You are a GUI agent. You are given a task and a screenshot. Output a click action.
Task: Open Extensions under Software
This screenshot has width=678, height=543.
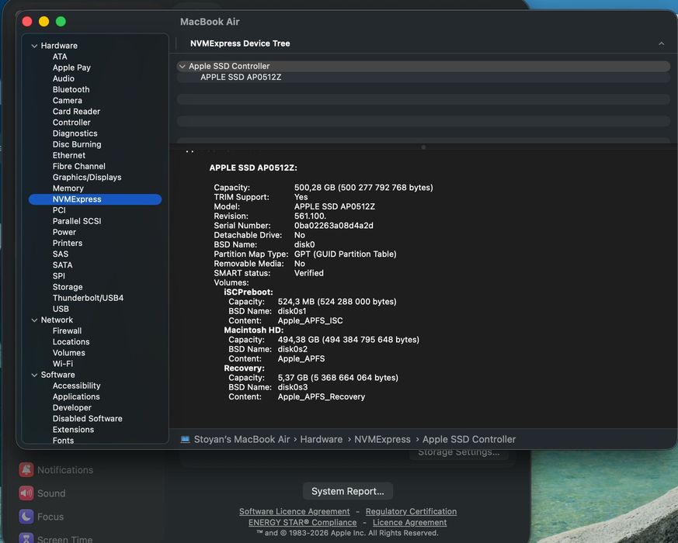(x=73, y=430)
